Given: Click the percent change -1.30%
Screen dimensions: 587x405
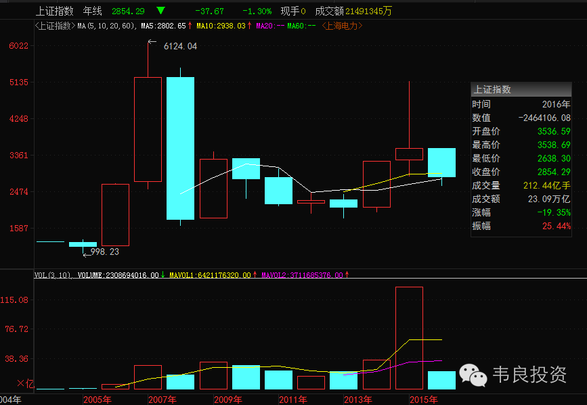Looking at the screenshot, I should pos(257,11).
